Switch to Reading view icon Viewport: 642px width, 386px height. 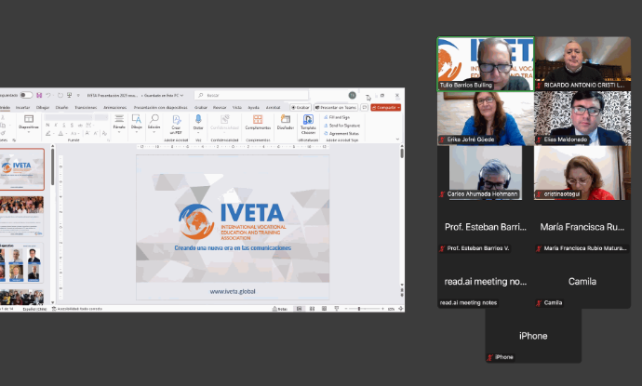click(325, 309)
